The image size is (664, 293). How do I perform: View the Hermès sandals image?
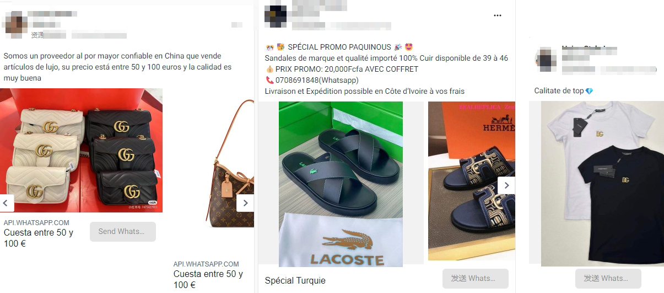(x=472, y=181)
